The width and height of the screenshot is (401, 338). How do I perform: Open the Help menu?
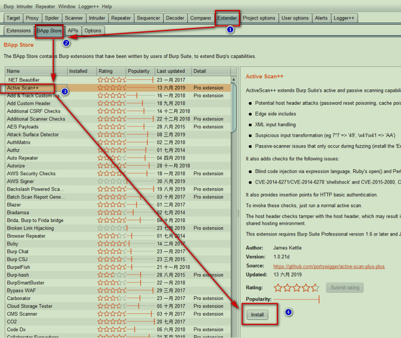[107, 6]
